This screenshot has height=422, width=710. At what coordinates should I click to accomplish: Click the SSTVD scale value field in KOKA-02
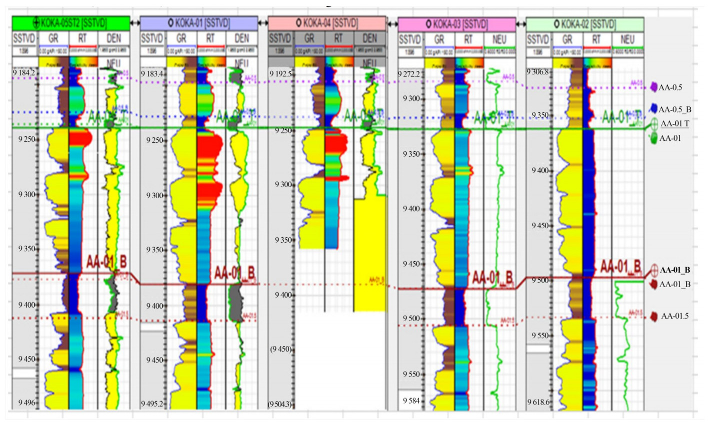(x=538, y=51)
